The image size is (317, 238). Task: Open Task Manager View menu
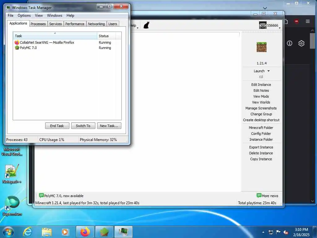coord(39,15)
